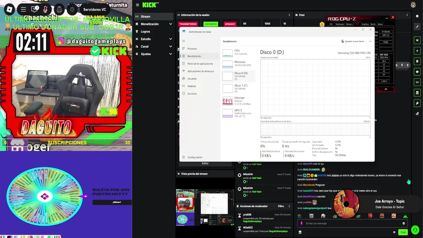Image resolution: width=423 pixels, height=238 pixels.
Task: Click the stream preview thumbnail
Action: (205, 207)
